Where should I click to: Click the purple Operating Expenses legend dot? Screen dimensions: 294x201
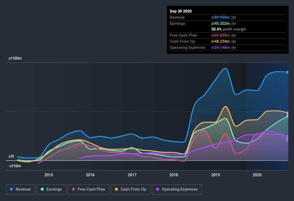click(158, 189)
